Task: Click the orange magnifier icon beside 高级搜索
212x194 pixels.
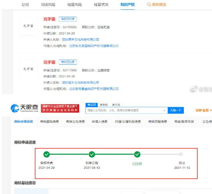Action: (149, 5)
